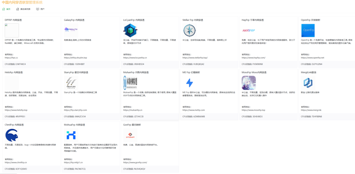This screenshot has height=174, width=355.
Task: Open the https://frp.mhjz1.cn link
Action: [x=73, y=162]
